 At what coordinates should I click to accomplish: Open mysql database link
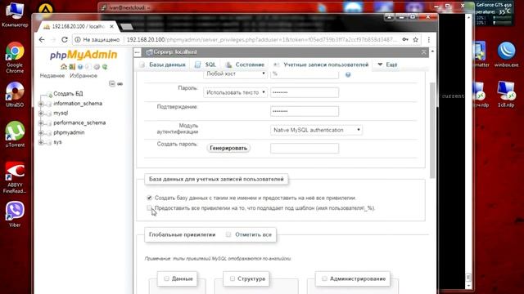tap(61, 113)
